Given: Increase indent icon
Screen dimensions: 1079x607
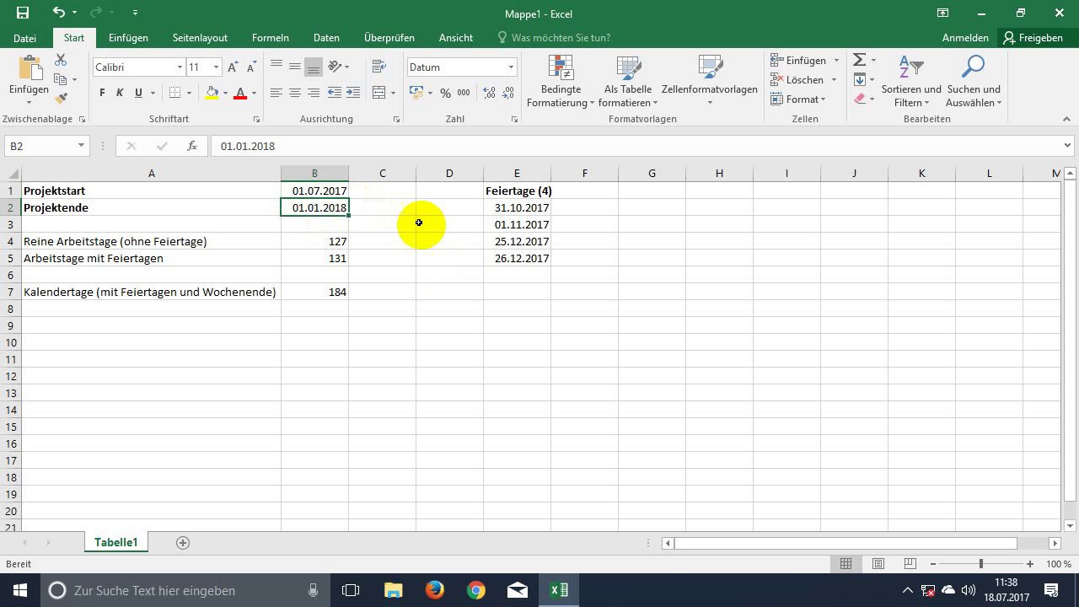Looking at the screenshot, I should coord(352,93).
